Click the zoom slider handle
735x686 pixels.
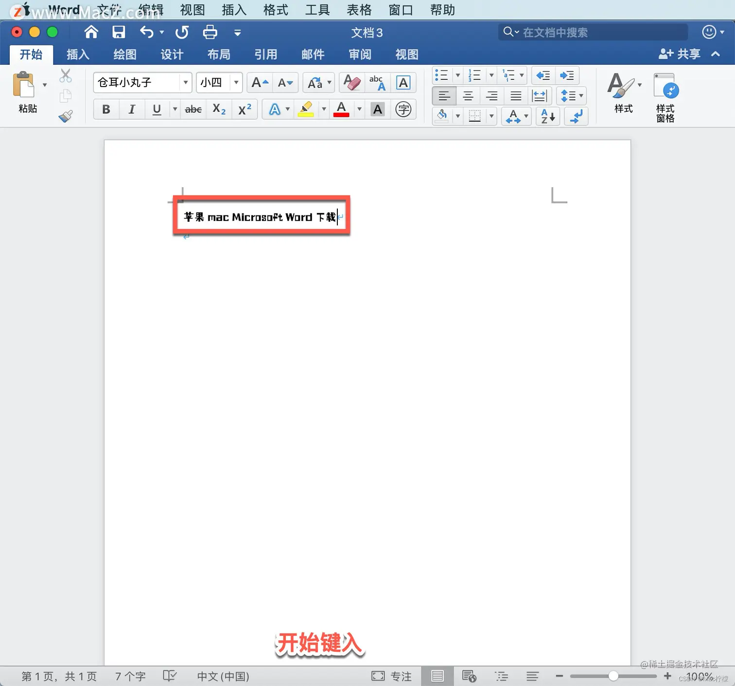[613, 676]
